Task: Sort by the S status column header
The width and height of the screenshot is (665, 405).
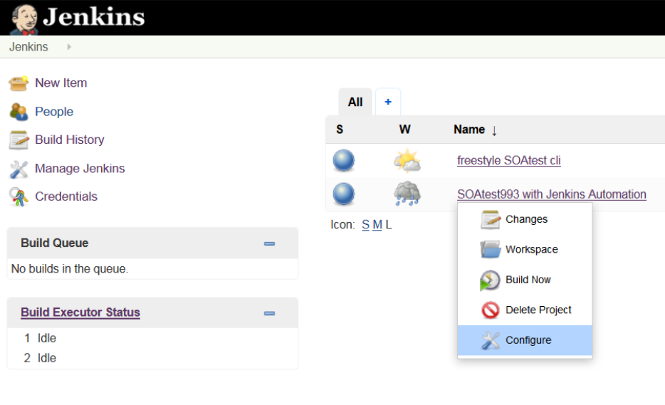Action: (x=340, y=130)
